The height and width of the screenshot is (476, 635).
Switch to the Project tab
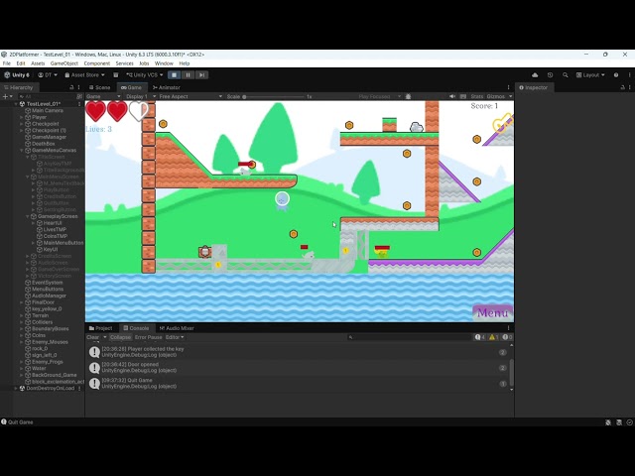pyautogui.click(x=100, y=328)
